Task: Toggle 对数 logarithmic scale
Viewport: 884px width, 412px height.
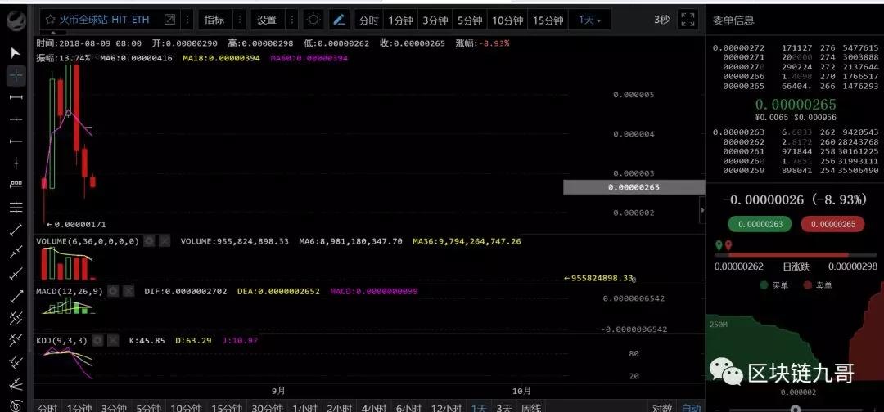Action: [662, 407]
